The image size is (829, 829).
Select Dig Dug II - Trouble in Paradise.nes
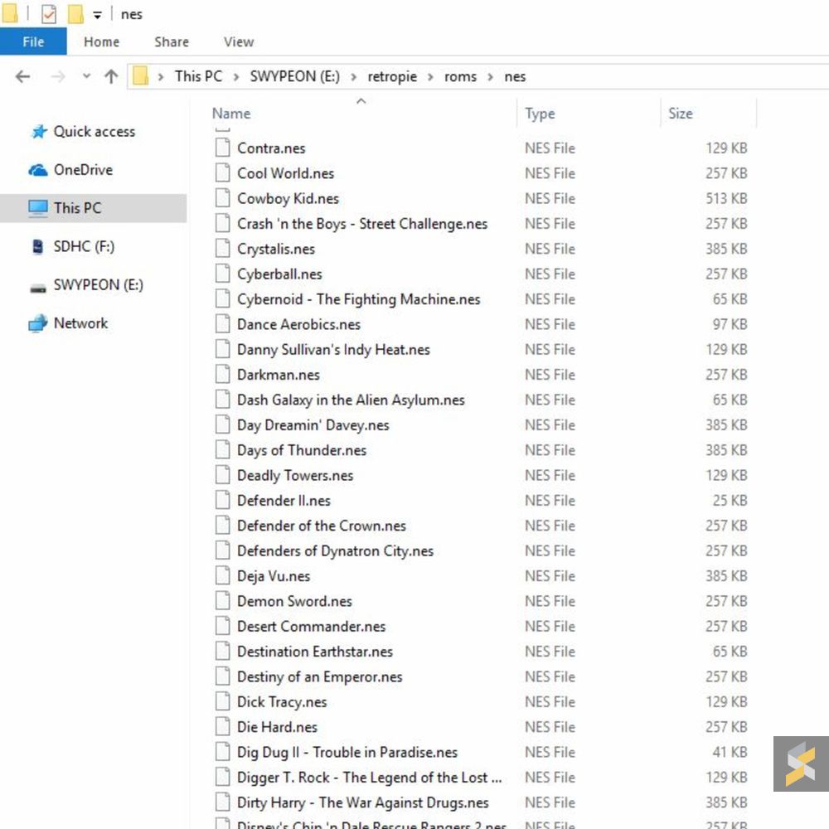coord(347,752)
